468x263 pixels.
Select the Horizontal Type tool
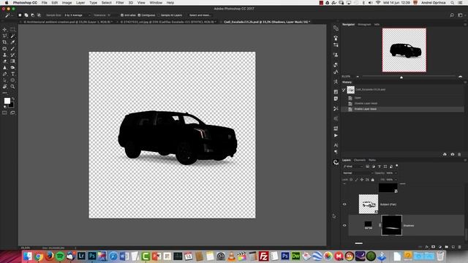pyautogui.click(x=12, y=74)
